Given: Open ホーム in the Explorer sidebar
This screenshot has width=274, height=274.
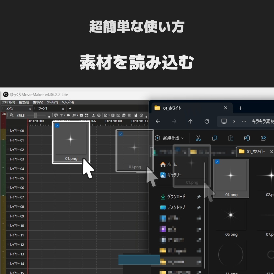Looking at the screenshot, I should pos(169,164).
